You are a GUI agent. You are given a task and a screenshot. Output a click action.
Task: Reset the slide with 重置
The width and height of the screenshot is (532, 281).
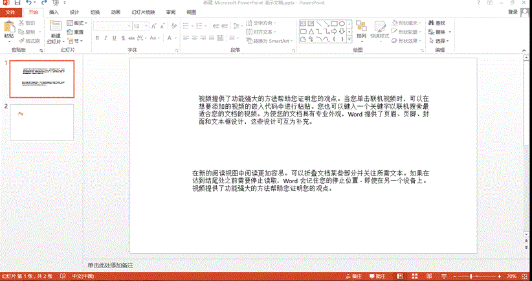74,32
